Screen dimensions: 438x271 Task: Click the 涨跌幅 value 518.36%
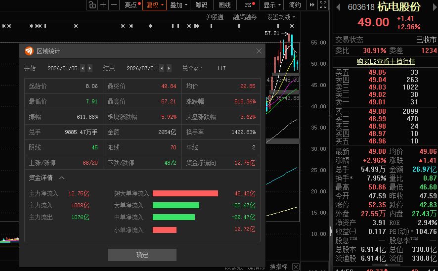[245, 101]
